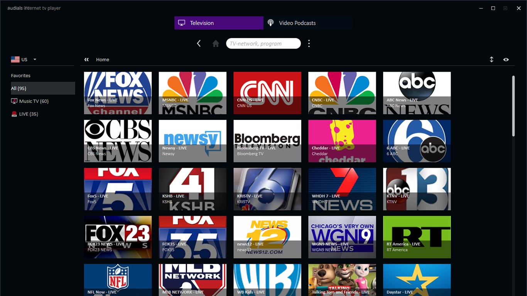Open Fox5 channel tile
The image size is (527, 296).
click(118, 189)
